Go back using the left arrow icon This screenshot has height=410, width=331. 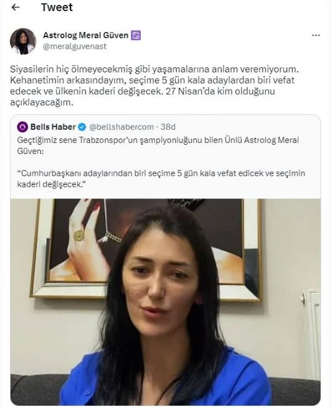click(x=15, y=7)
